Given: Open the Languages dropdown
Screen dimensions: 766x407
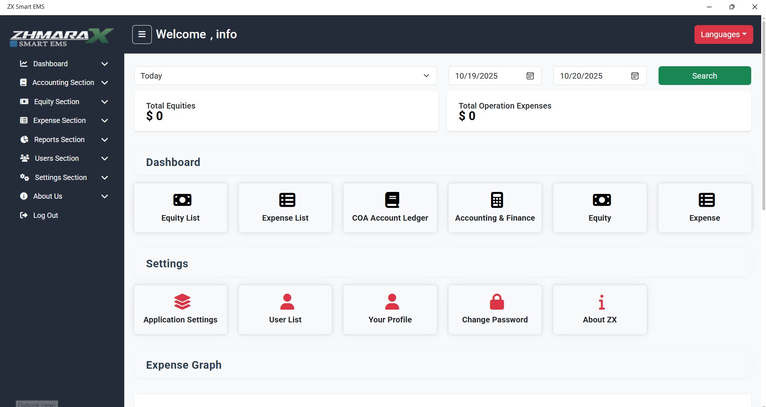Looking at the screenshot, I should tap(724, 34).
